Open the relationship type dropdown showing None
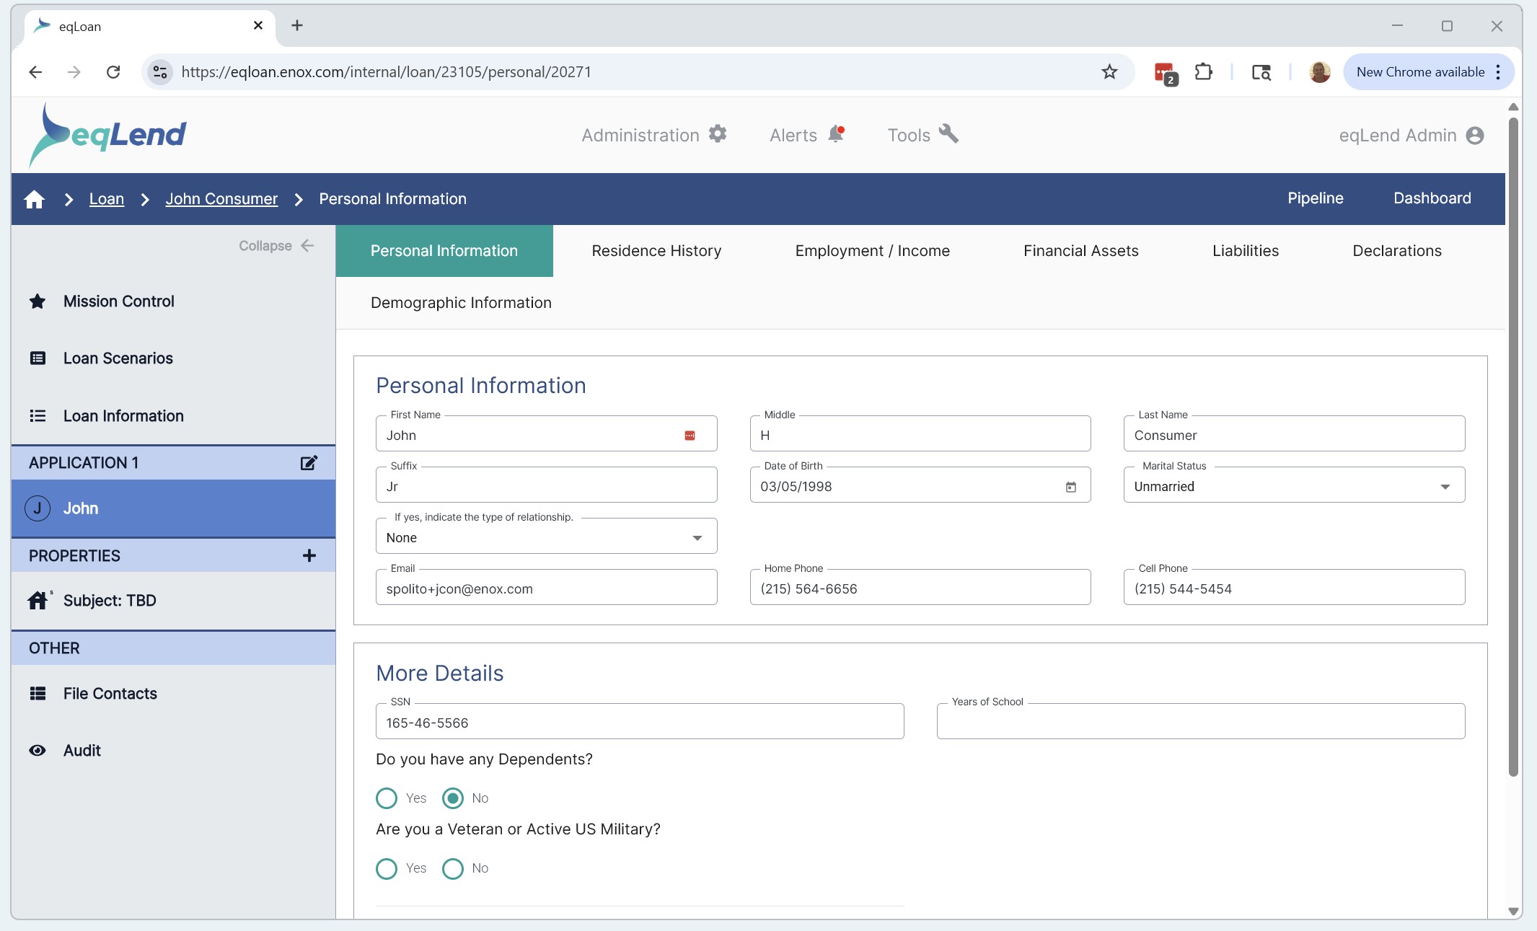This screenshot has width=1537, height=931. point(546,537)
